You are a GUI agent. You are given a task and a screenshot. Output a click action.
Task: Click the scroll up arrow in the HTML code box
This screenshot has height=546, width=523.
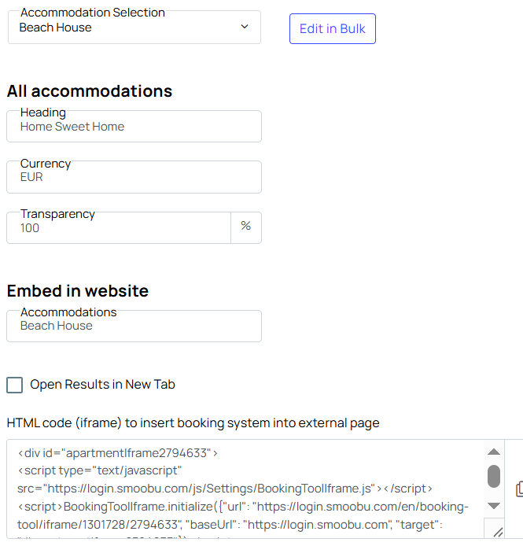[494, 452]
